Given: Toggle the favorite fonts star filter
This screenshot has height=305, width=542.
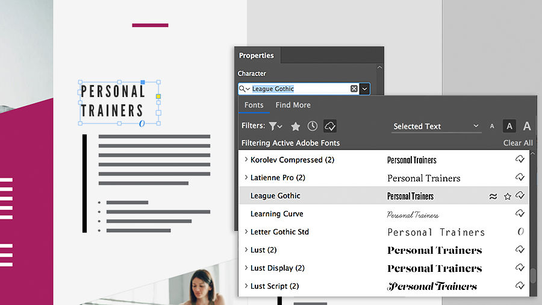Looking at the screenshot, I should (296, 127).
